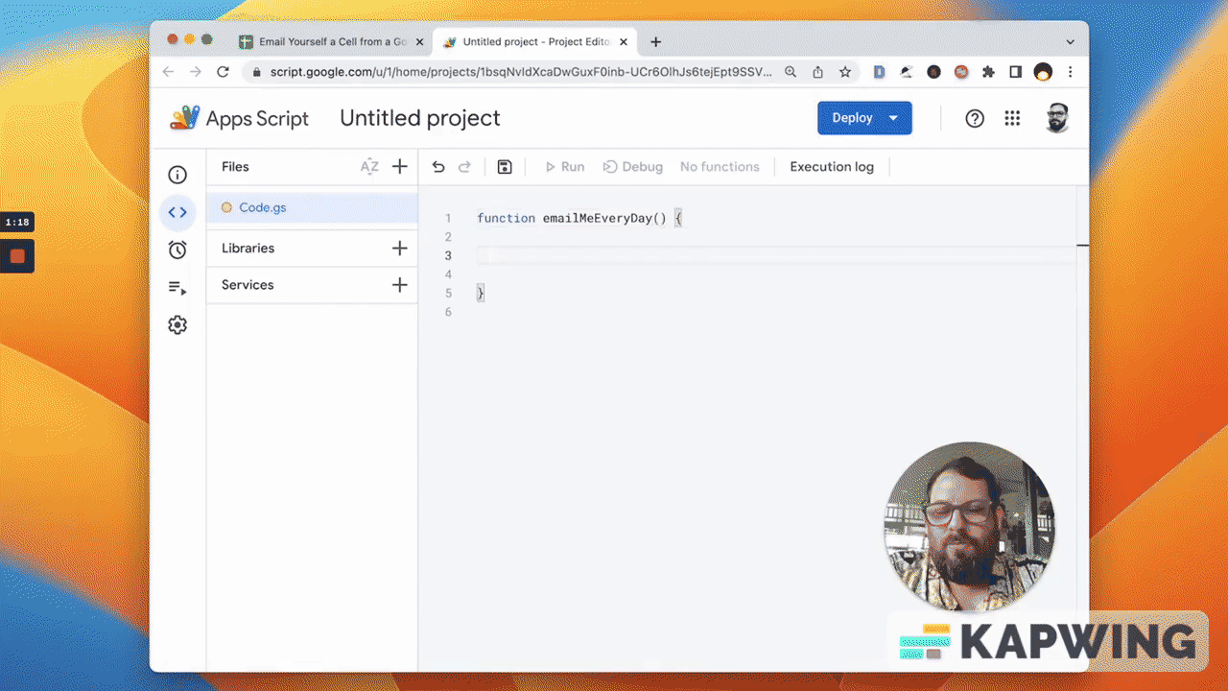Open the Chrome extensions puzzle icon
Viewport: 1228px width, 691px height.
pos(988,72)
